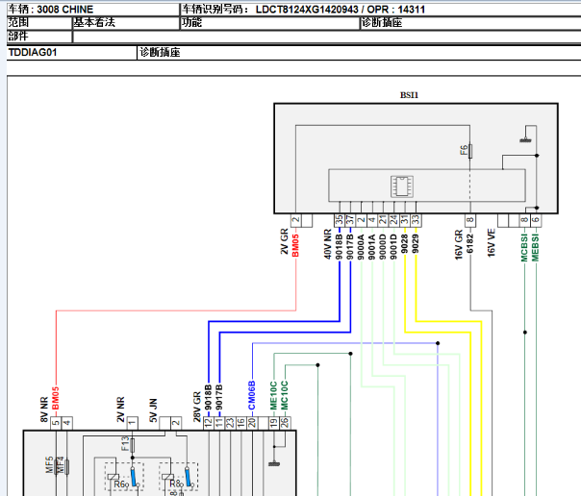This screenshot has width=581, height=496.
Task: Click pin 26 below MC10C wire
Action: pyautogui.click(x=285, y=423)
